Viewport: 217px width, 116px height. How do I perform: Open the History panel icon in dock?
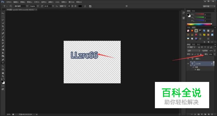coord(184,13)
